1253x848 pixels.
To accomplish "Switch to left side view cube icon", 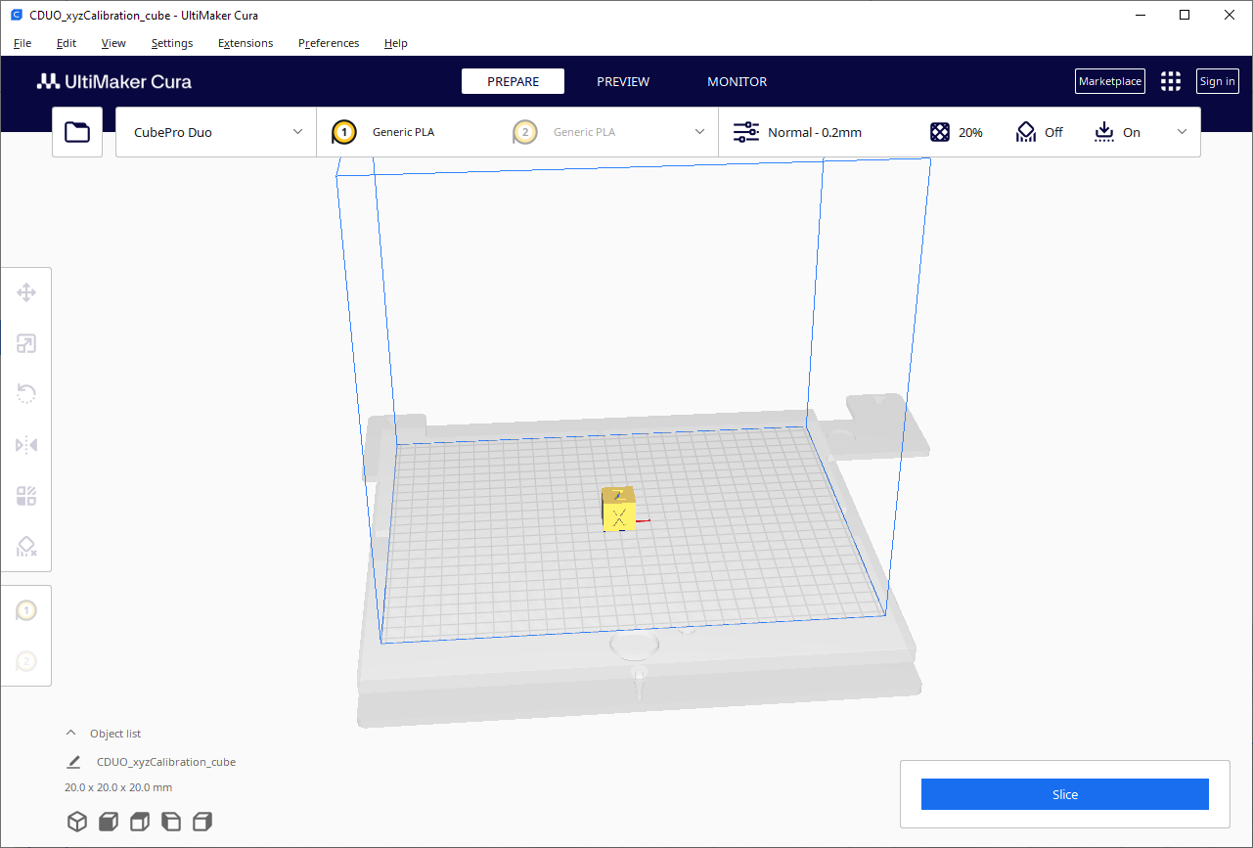I will tap(171, 822).
